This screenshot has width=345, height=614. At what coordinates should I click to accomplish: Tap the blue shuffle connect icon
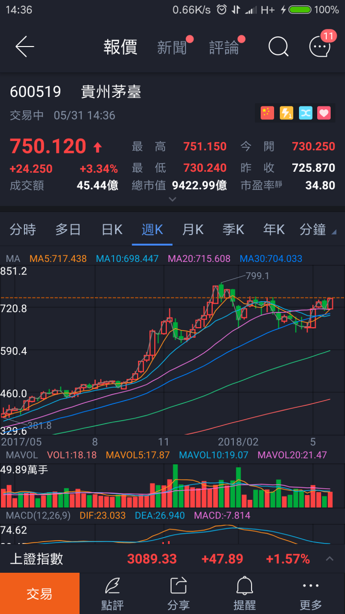tap(305, 113)
